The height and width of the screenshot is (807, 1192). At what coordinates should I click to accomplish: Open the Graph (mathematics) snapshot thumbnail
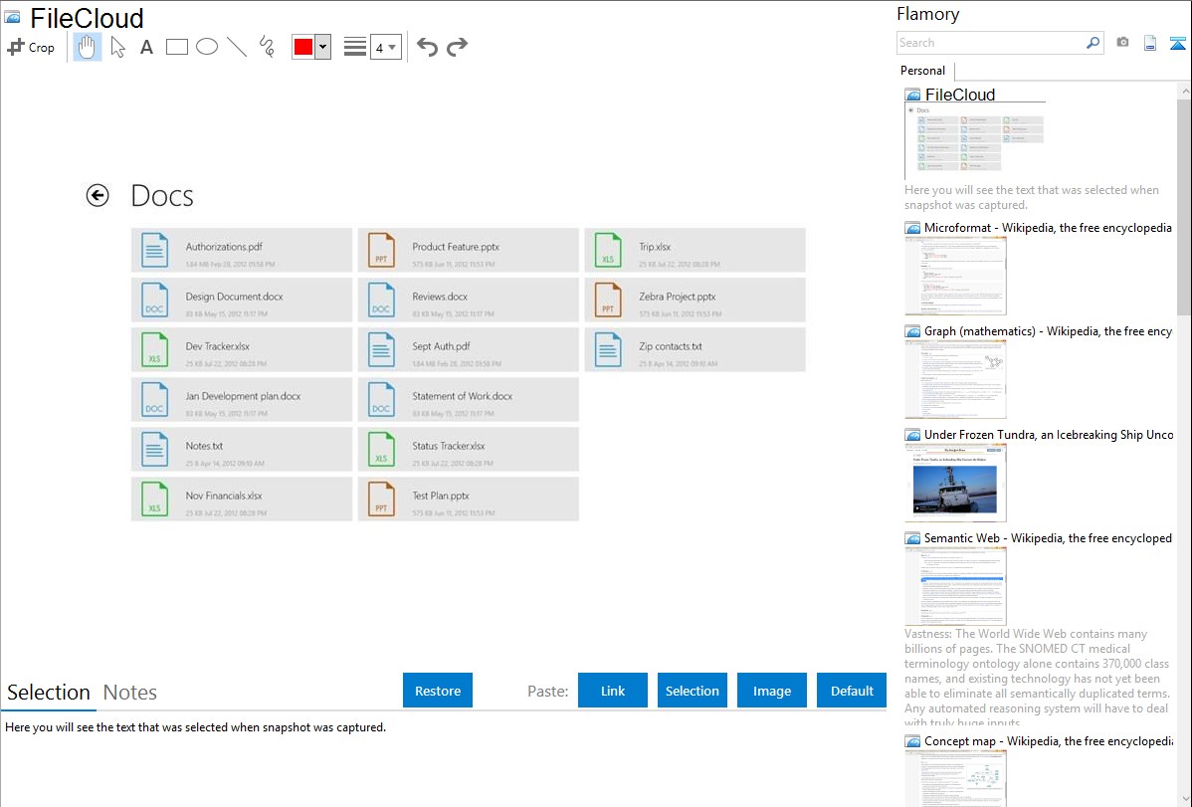(955, 379)
